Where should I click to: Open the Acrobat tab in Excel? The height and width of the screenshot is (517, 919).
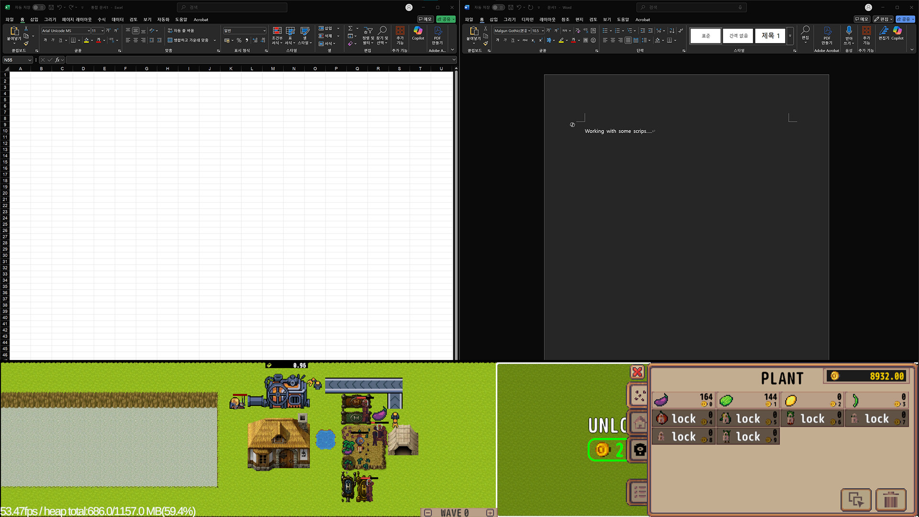pyautogui.click(x=201, y=20)
